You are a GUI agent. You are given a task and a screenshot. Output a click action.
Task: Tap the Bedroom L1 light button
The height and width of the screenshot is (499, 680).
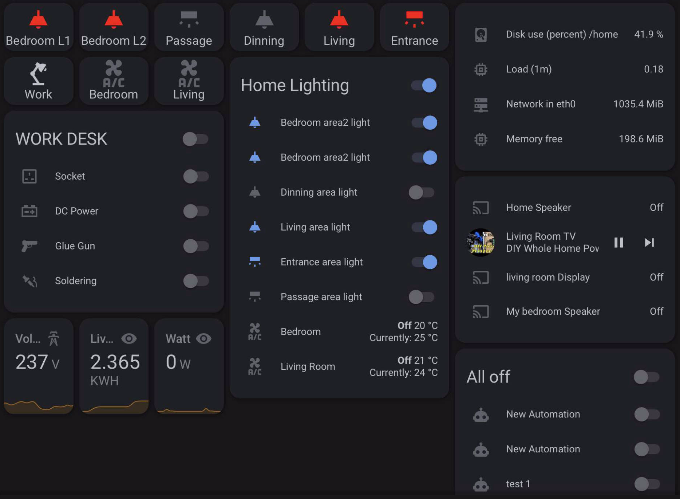[38, 27]
